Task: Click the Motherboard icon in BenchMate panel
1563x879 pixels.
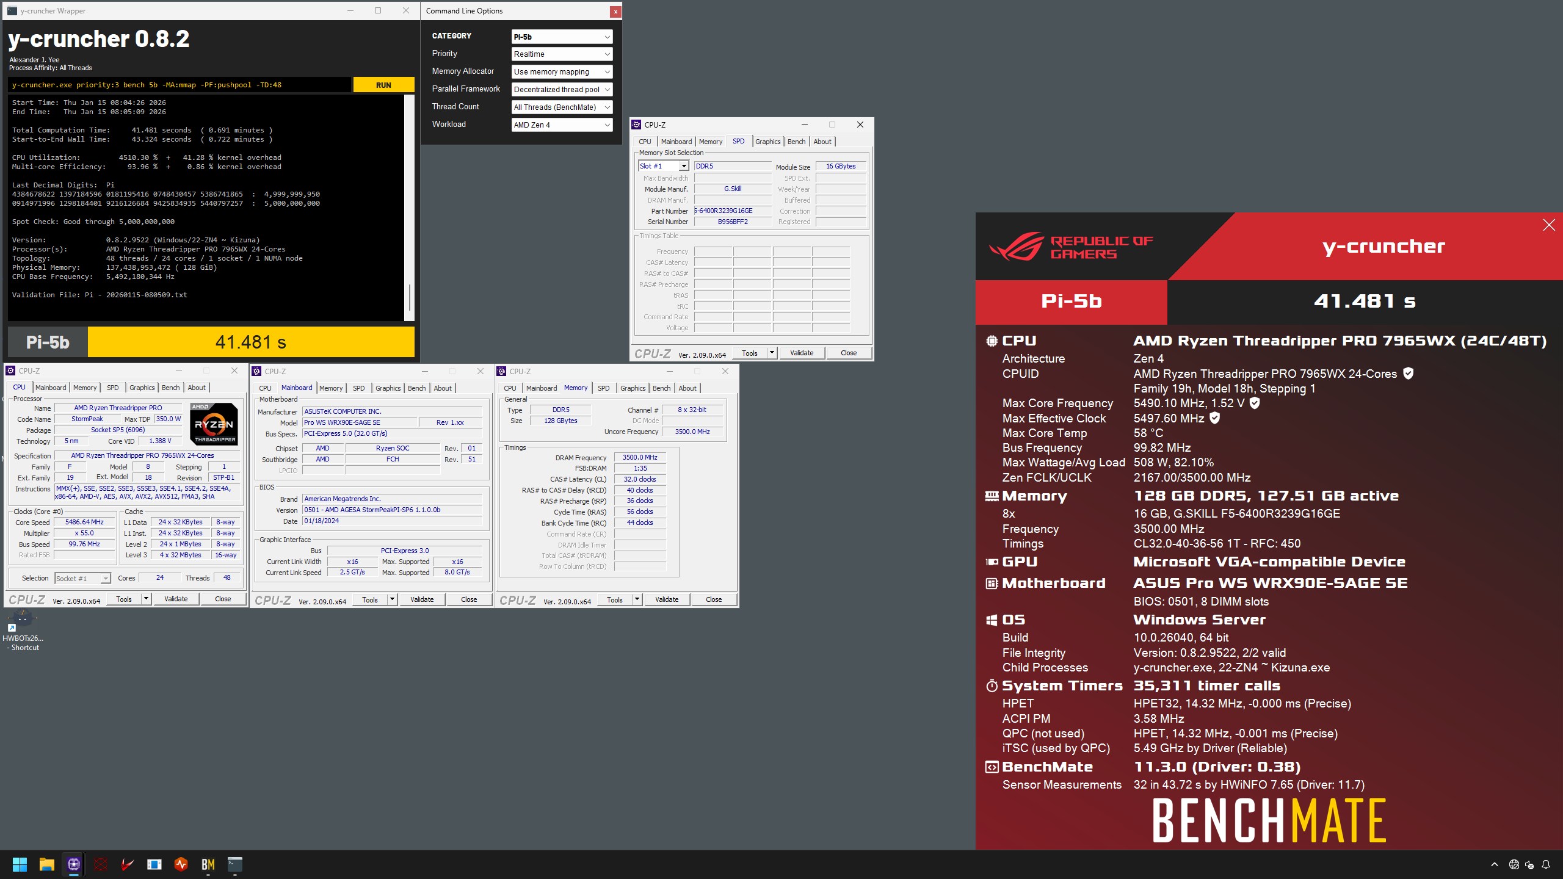Action: click(992, 584)
